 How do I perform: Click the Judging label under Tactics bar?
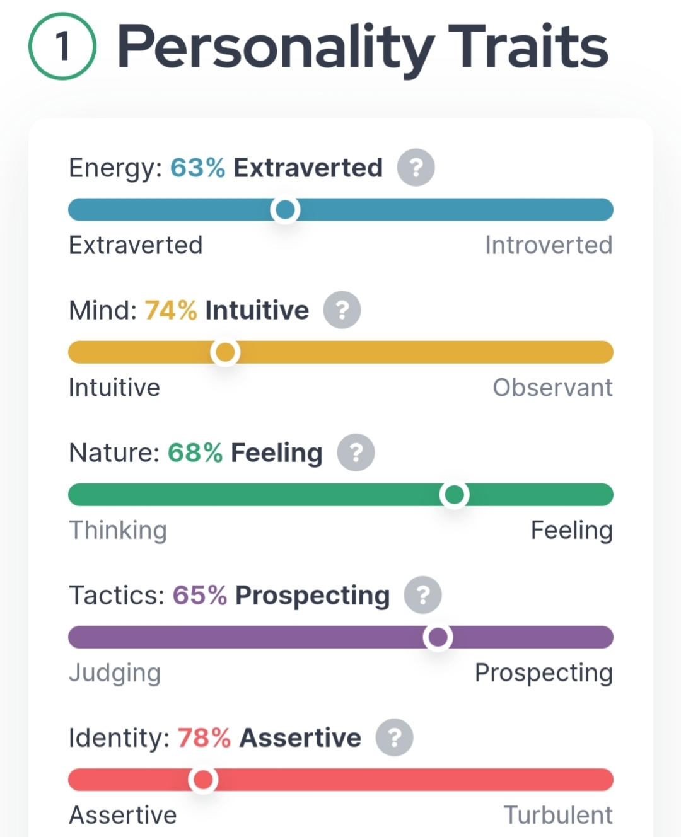(x=115, y=672)
